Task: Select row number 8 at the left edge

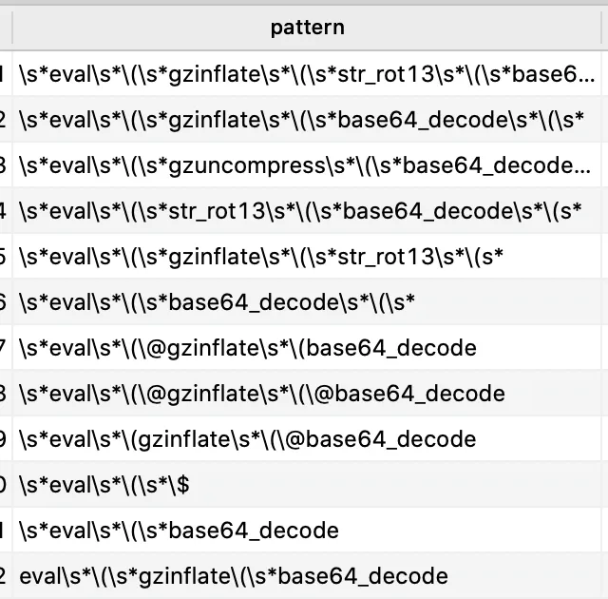Action: click(x=5, y=394)
